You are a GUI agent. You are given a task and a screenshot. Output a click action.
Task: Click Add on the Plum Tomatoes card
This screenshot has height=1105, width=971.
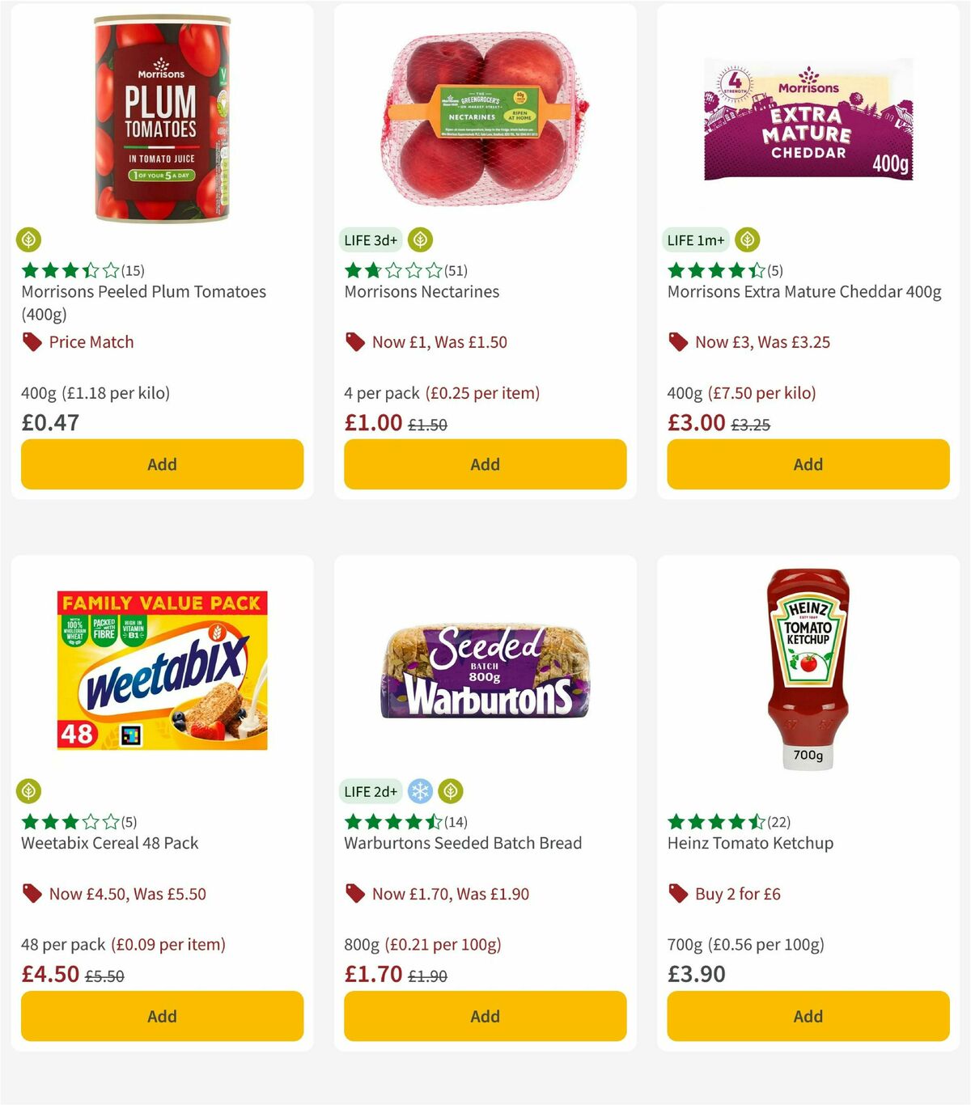coord(162,464)
